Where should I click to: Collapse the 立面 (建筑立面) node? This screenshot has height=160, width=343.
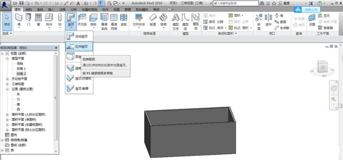(x=7, y=89)
